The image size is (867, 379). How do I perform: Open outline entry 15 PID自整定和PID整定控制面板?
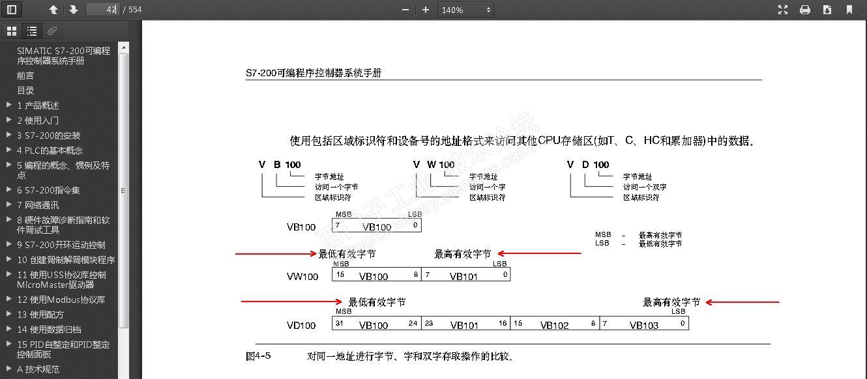[x=63, y=349]
